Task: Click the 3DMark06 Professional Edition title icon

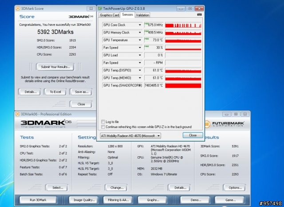Action: 18,114
